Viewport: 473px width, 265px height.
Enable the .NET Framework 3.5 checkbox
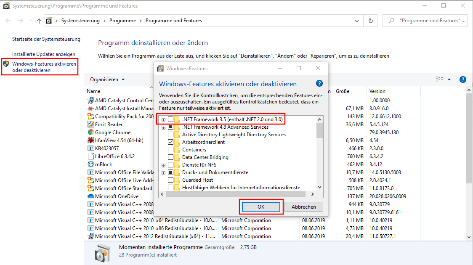171,119
